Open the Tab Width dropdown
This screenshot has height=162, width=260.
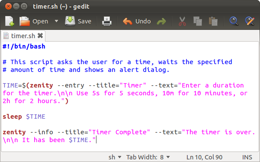148,157
